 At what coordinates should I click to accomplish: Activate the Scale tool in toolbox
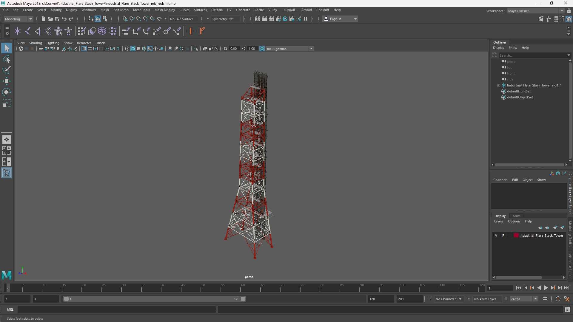click(7, 103)
